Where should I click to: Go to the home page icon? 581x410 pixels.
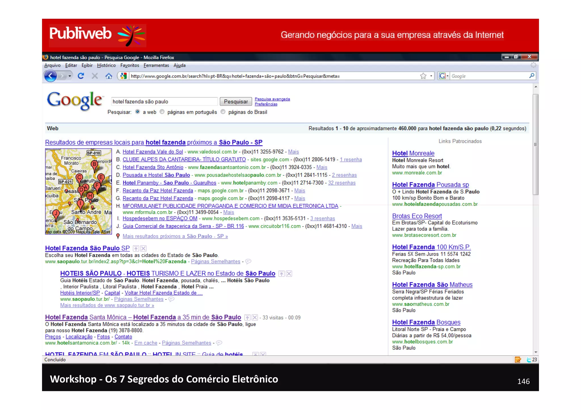[109, 76]
